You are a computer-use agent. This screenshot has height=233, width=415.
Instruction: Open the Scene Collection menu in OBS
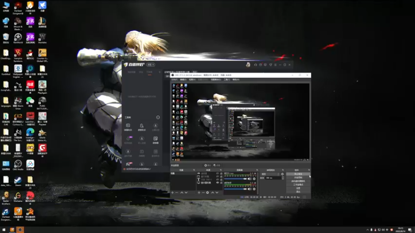pyautogui.click(x=216, y=80)
